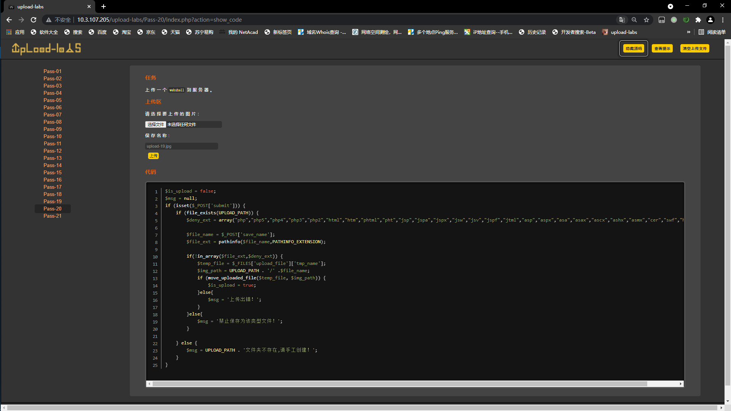The image size is (731, 411).
Task: Open the extensions puzzle icon
Action: click(x=698, y=20)
